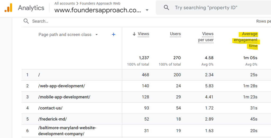This screenshot has width=271, height=138.
Task: Click the 45s engagement cell
Action: tap(254, 119)
